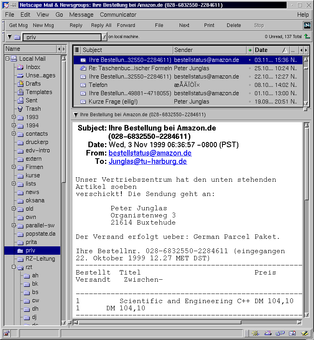The width and height of the screenshot is (314, 340).
Task: Sort messages by the Subject column header
Action: (x=127, y=50)
